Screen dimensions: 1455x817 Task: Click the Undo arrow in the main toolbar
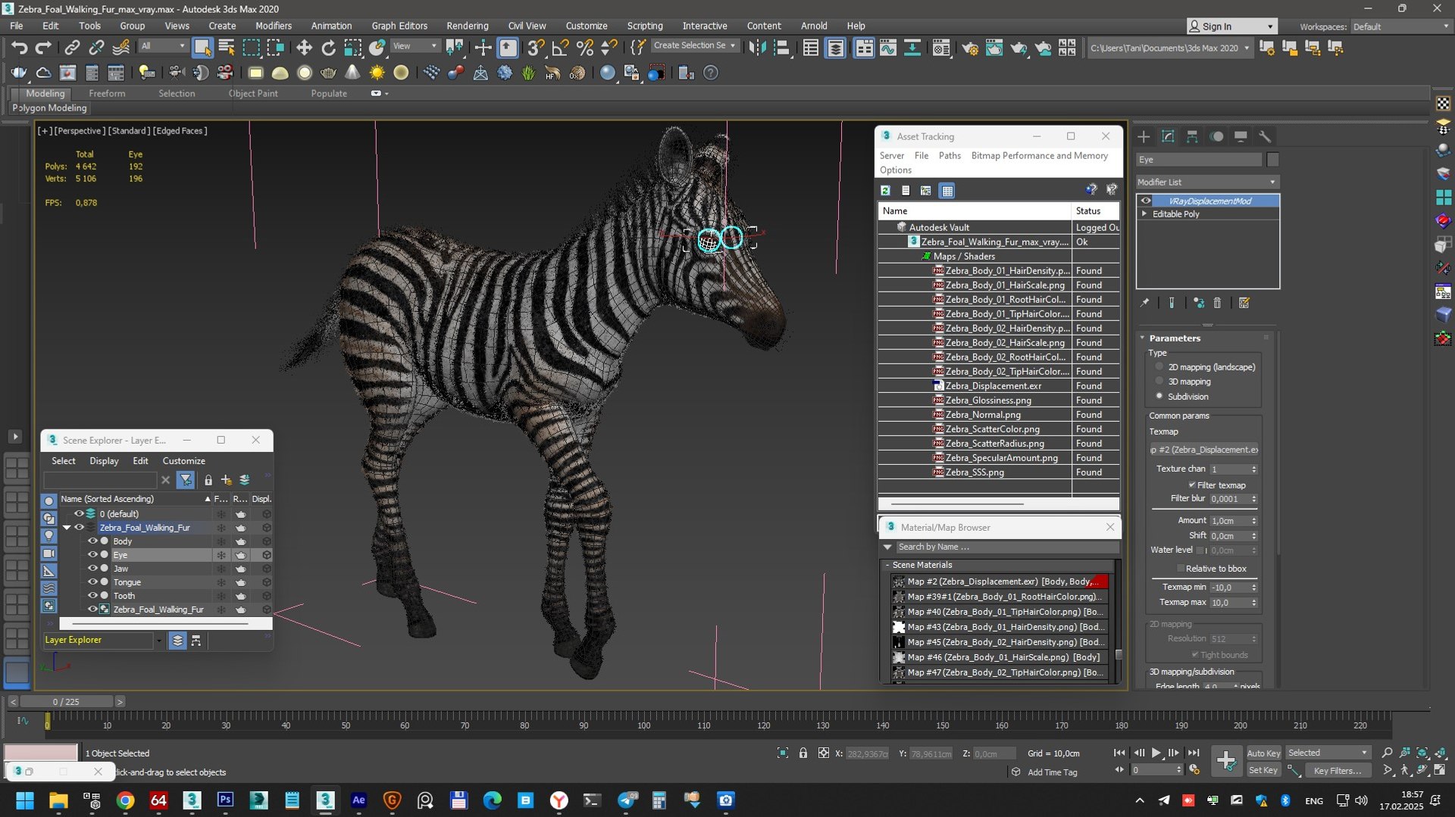[x=19, y=48]
